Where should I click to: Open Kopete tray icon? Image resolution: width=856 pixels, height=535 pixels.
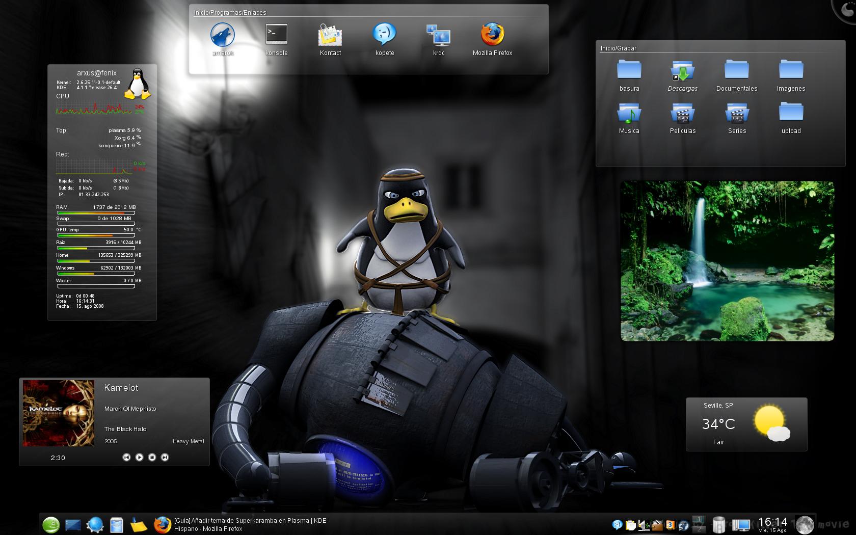[617, 525]
